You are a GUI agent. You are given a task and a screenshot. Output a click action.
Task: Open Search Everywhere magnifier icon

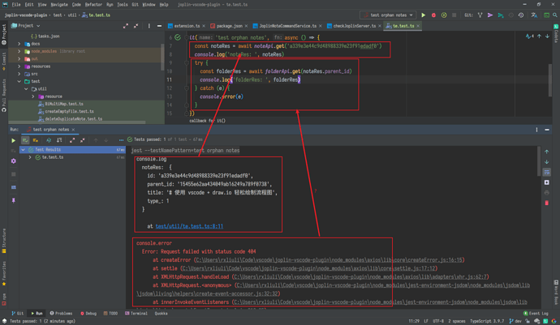554,15
